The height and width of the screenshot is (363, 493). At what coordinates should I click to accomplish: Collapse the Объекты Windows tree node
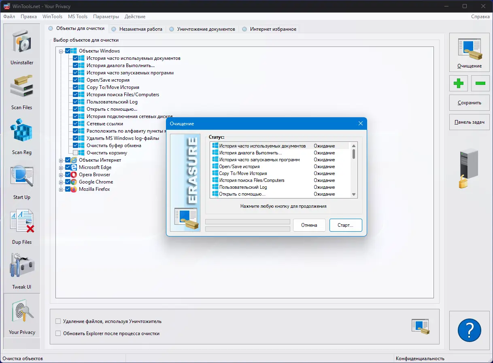point(61,51)
